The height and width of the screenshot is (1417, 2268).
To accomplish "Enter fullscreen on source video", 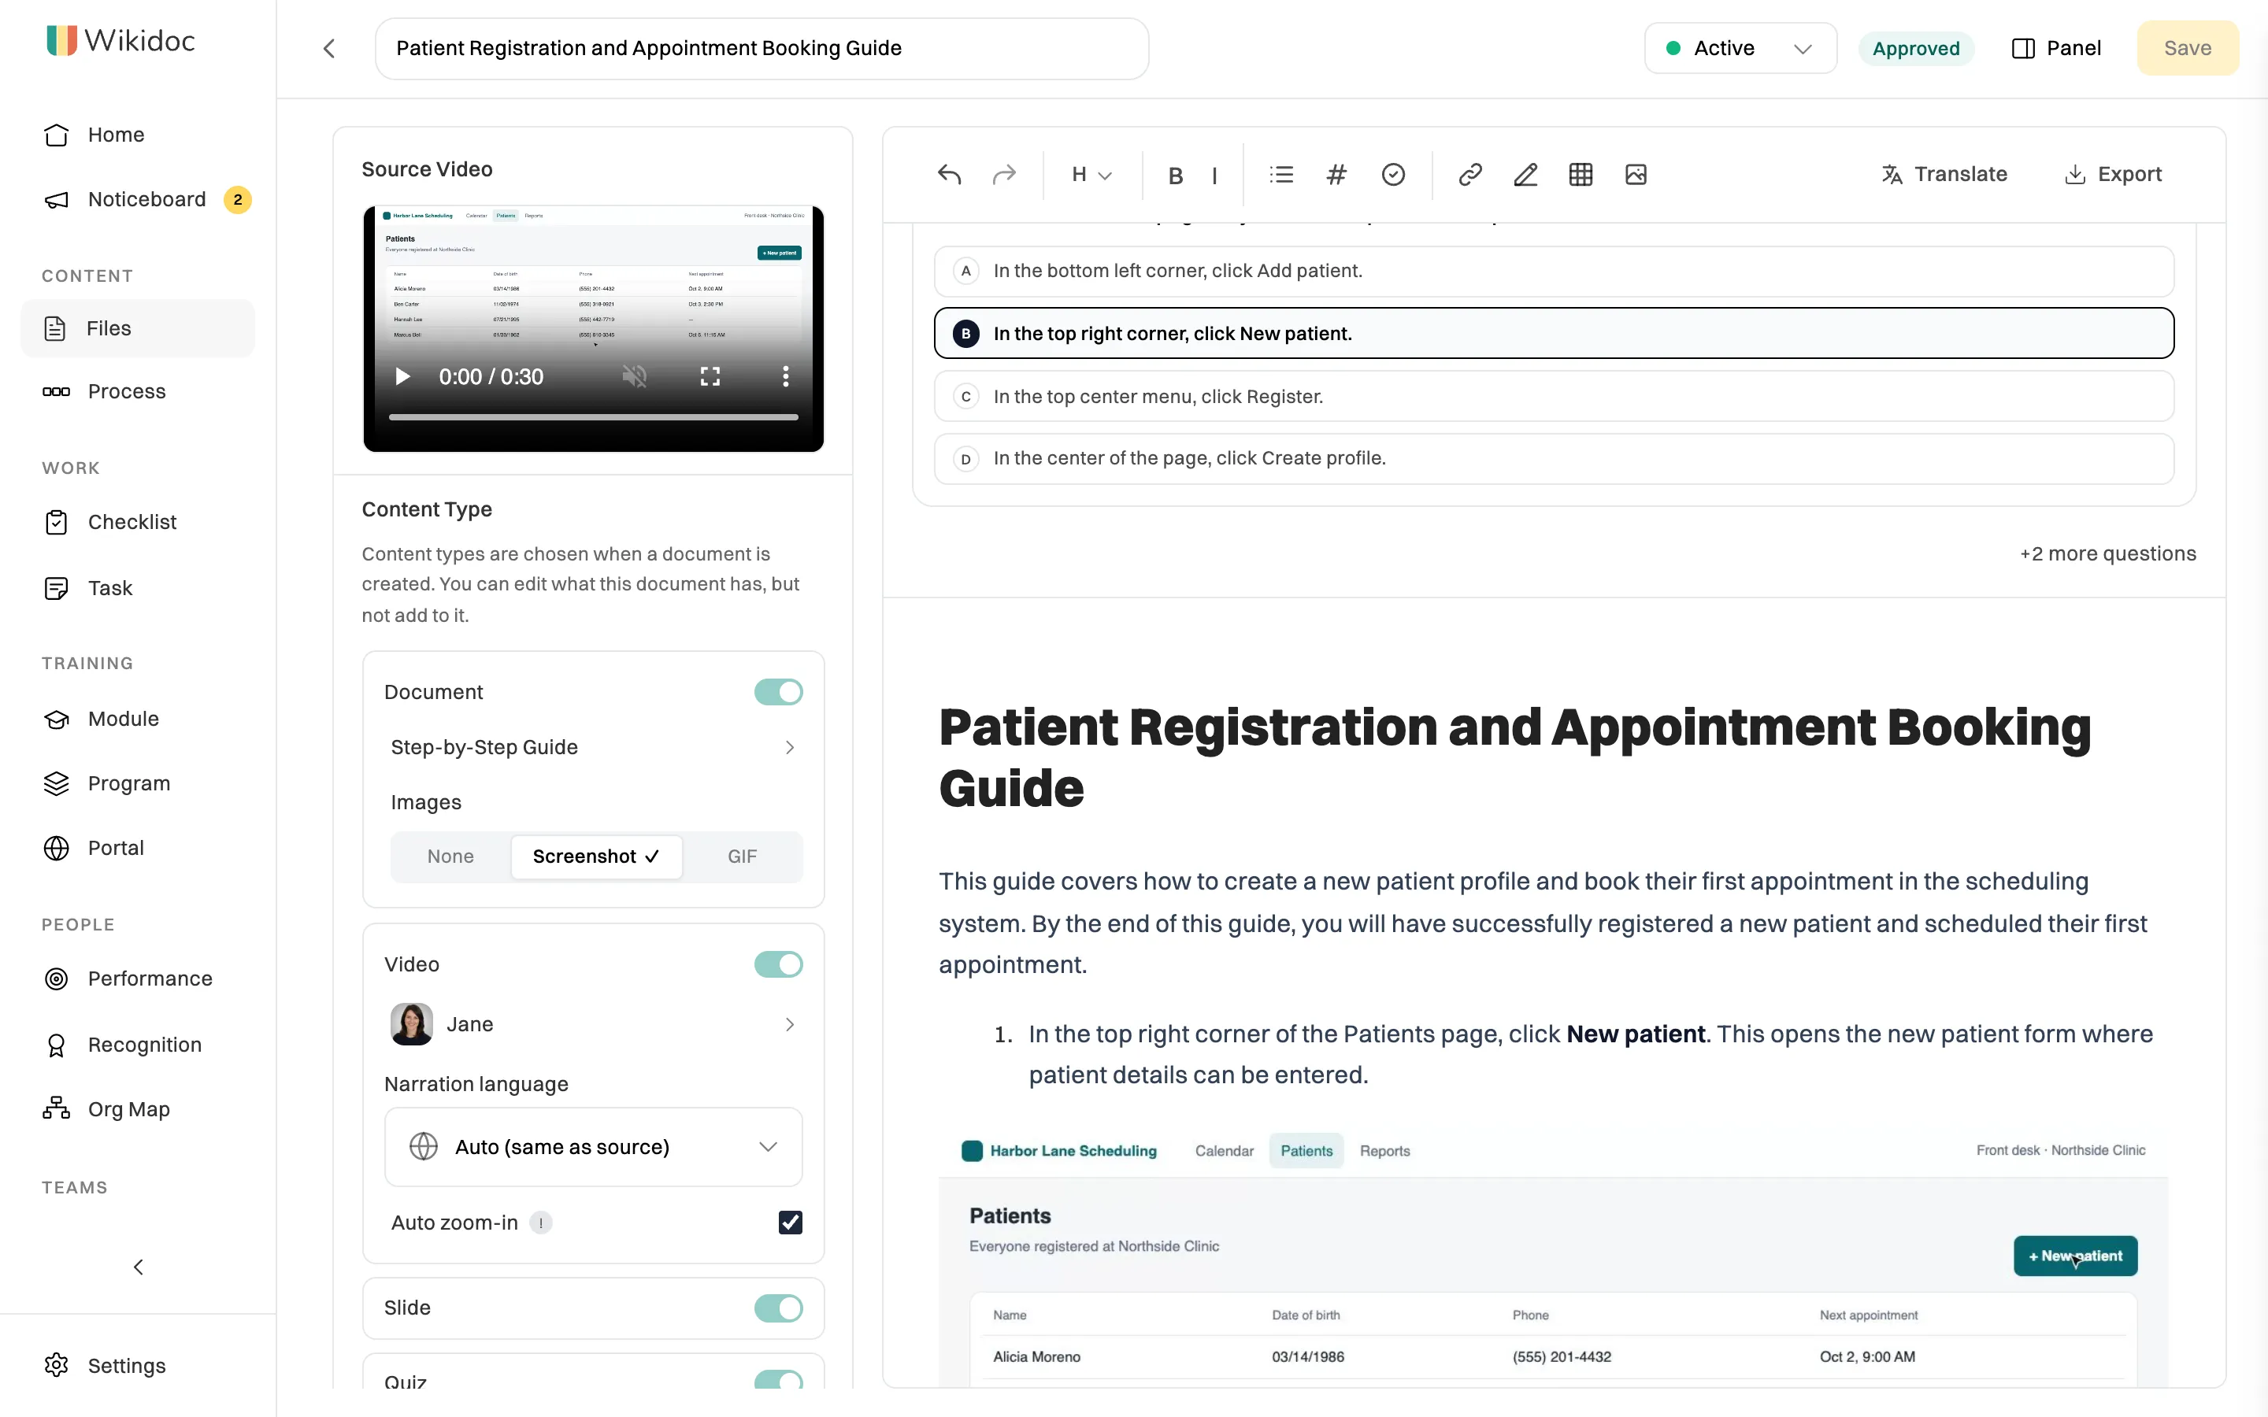I will [710, 377].
